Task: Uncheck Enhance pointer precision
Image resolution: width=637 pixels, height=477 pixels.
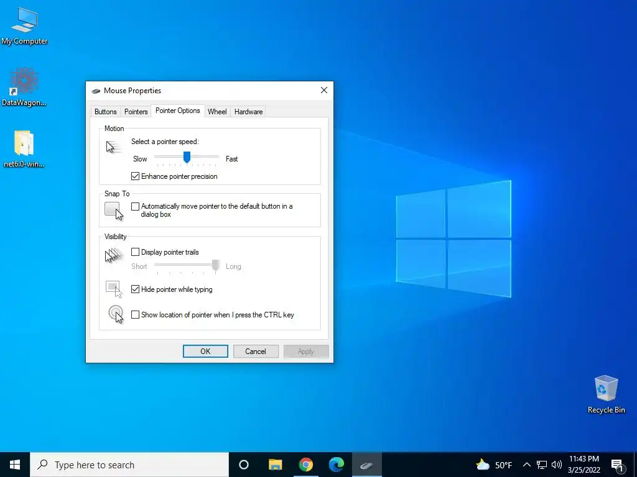Action: [x=135, y=176]
